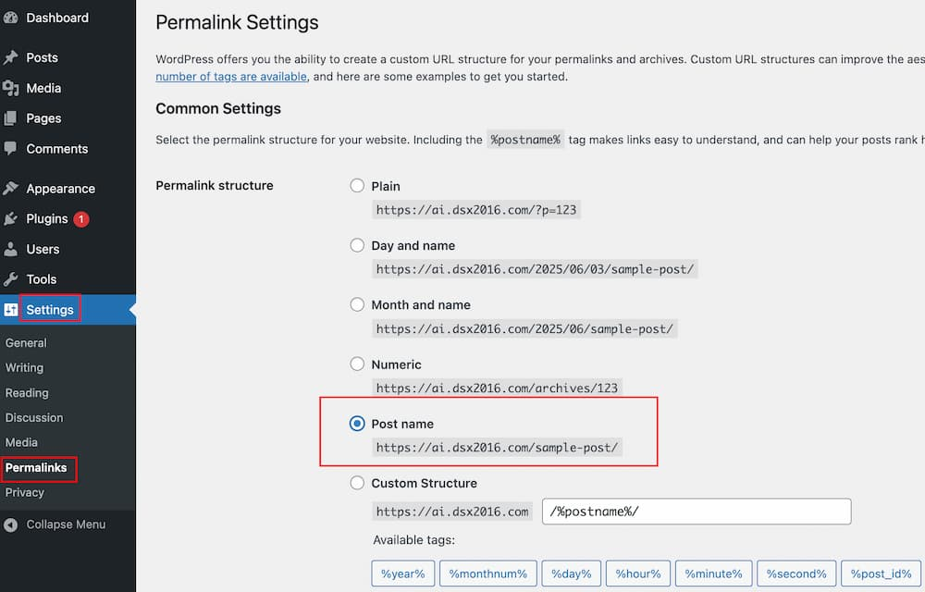Insert the %hour% tag button
Image resolution: width=925 pixels, height=592 pixels.
(638, 573)
